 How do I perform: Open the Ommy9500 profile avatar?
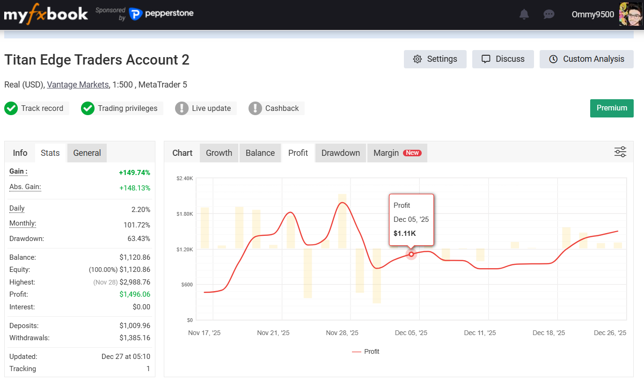[x=631, y=14]
